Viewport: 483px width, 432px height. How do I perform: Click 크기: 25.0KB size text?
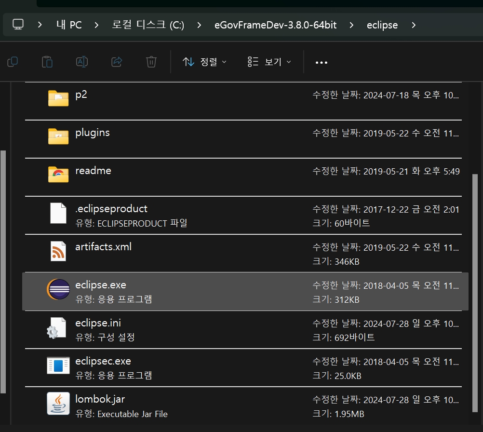(x=337, y=376)
